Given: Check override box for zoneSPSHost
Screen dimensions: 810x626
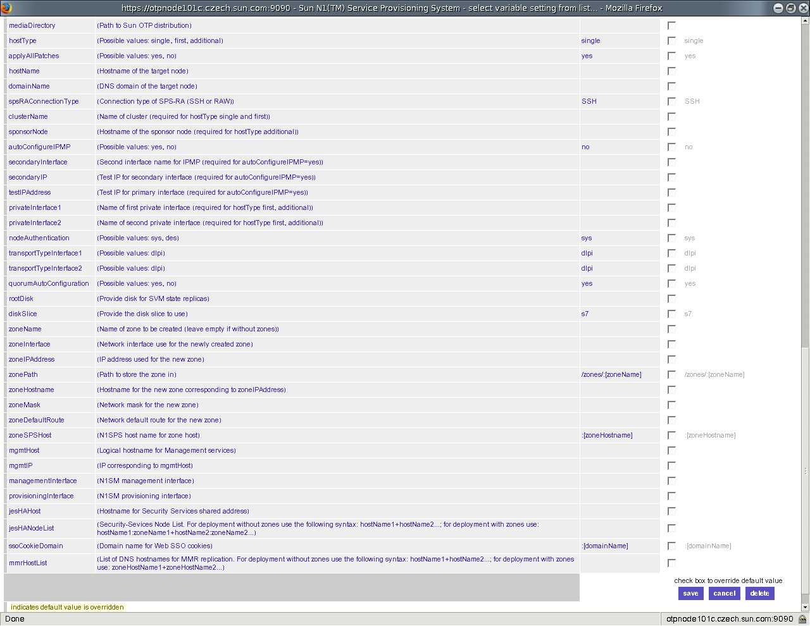Looking at the screenshot, I should (x=671, y=435).
